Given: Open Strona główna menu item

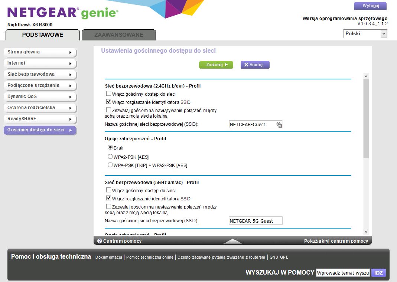Looking at the screenshot, I should pyautogui.click(x=40, y=52).
